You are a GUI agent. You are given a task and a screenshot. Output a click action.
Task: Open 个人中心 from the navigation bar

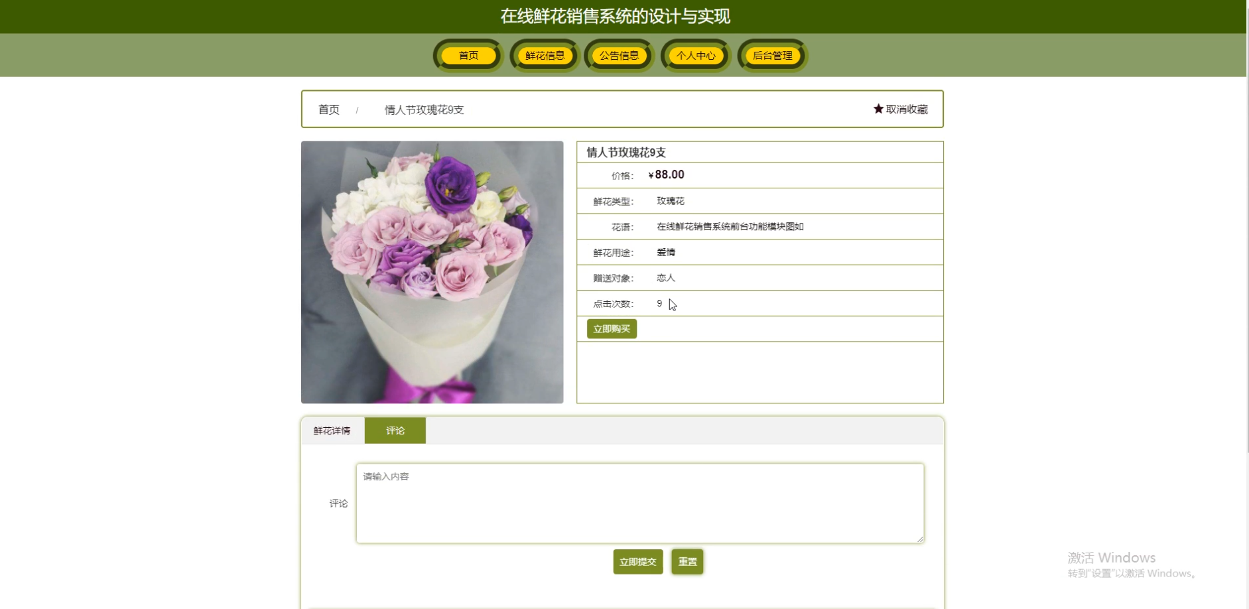pos(696,56)
